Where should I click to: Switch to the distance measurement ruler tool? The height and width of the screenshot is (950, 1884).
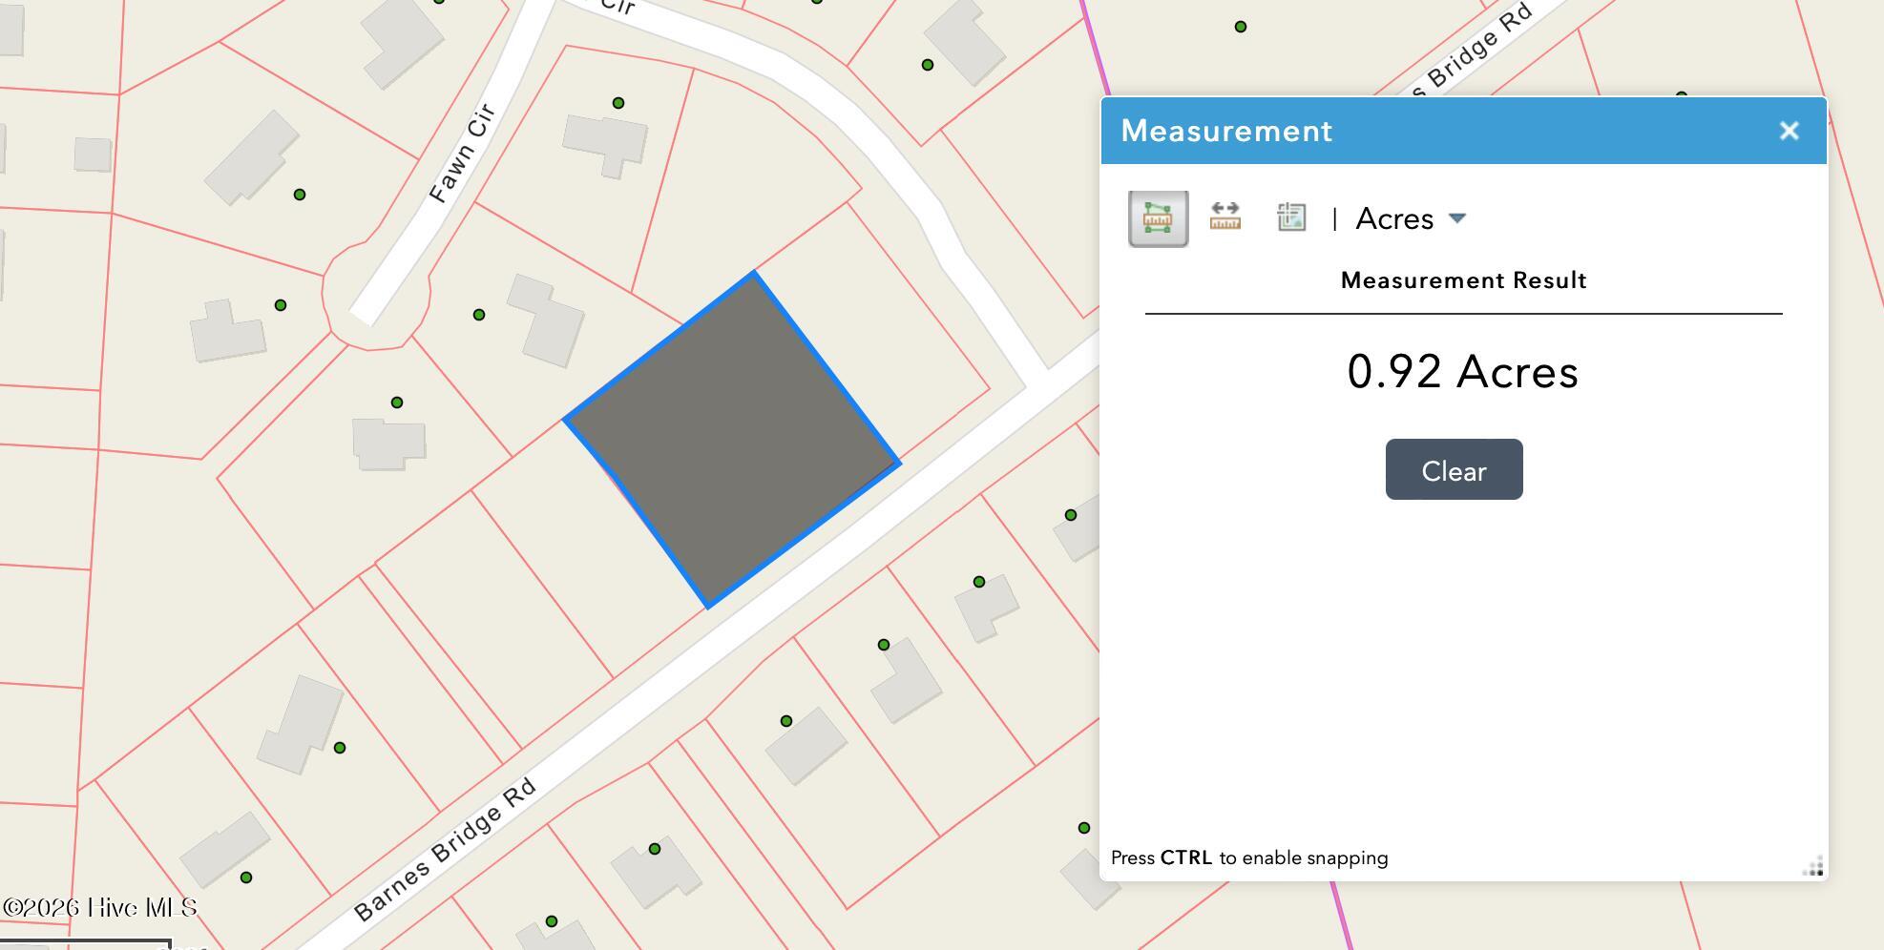pyautogui.click(x=1225, y=218)
